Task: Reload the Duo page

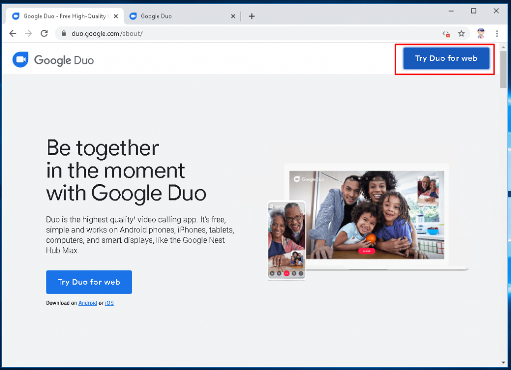Action: click(x=44, y=33)
